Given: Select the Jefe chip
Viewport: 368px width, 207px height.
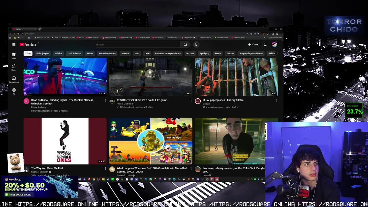Looking at the screenshot, I should click(147, 53).
